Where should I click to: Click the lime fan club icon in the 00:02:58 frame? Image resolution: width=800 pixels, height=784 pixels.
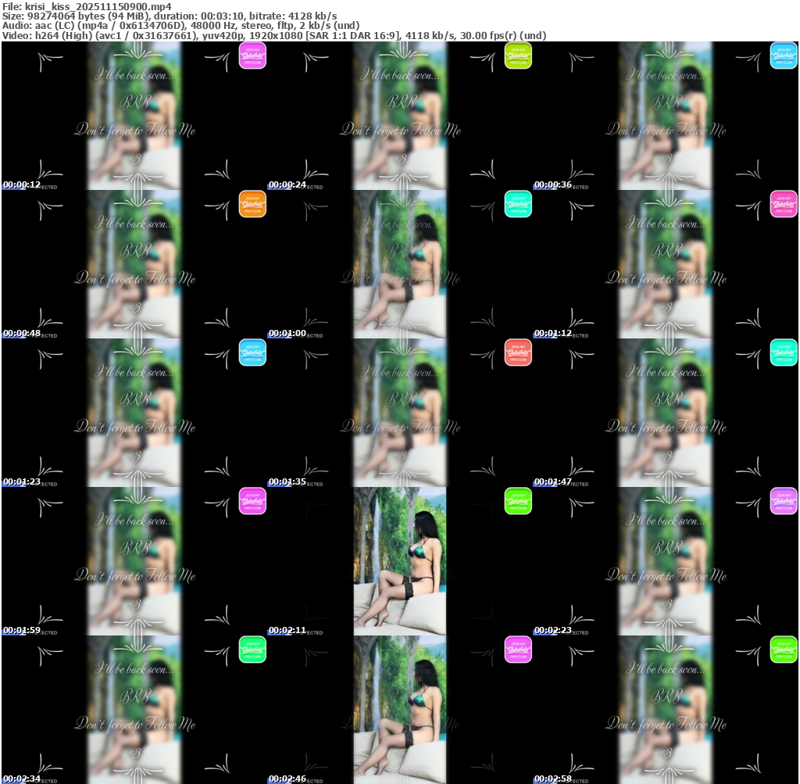point(784,650)
